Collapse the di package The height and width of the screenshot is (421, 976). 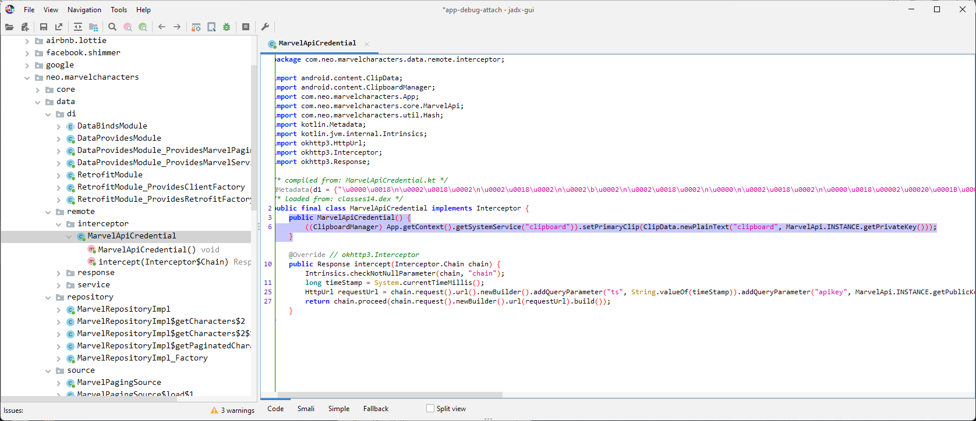click(x=48, y=114)
